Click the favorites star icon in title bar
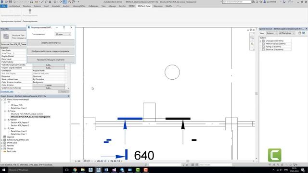This screenshot has height=173, width=308. tap(261, 2)
